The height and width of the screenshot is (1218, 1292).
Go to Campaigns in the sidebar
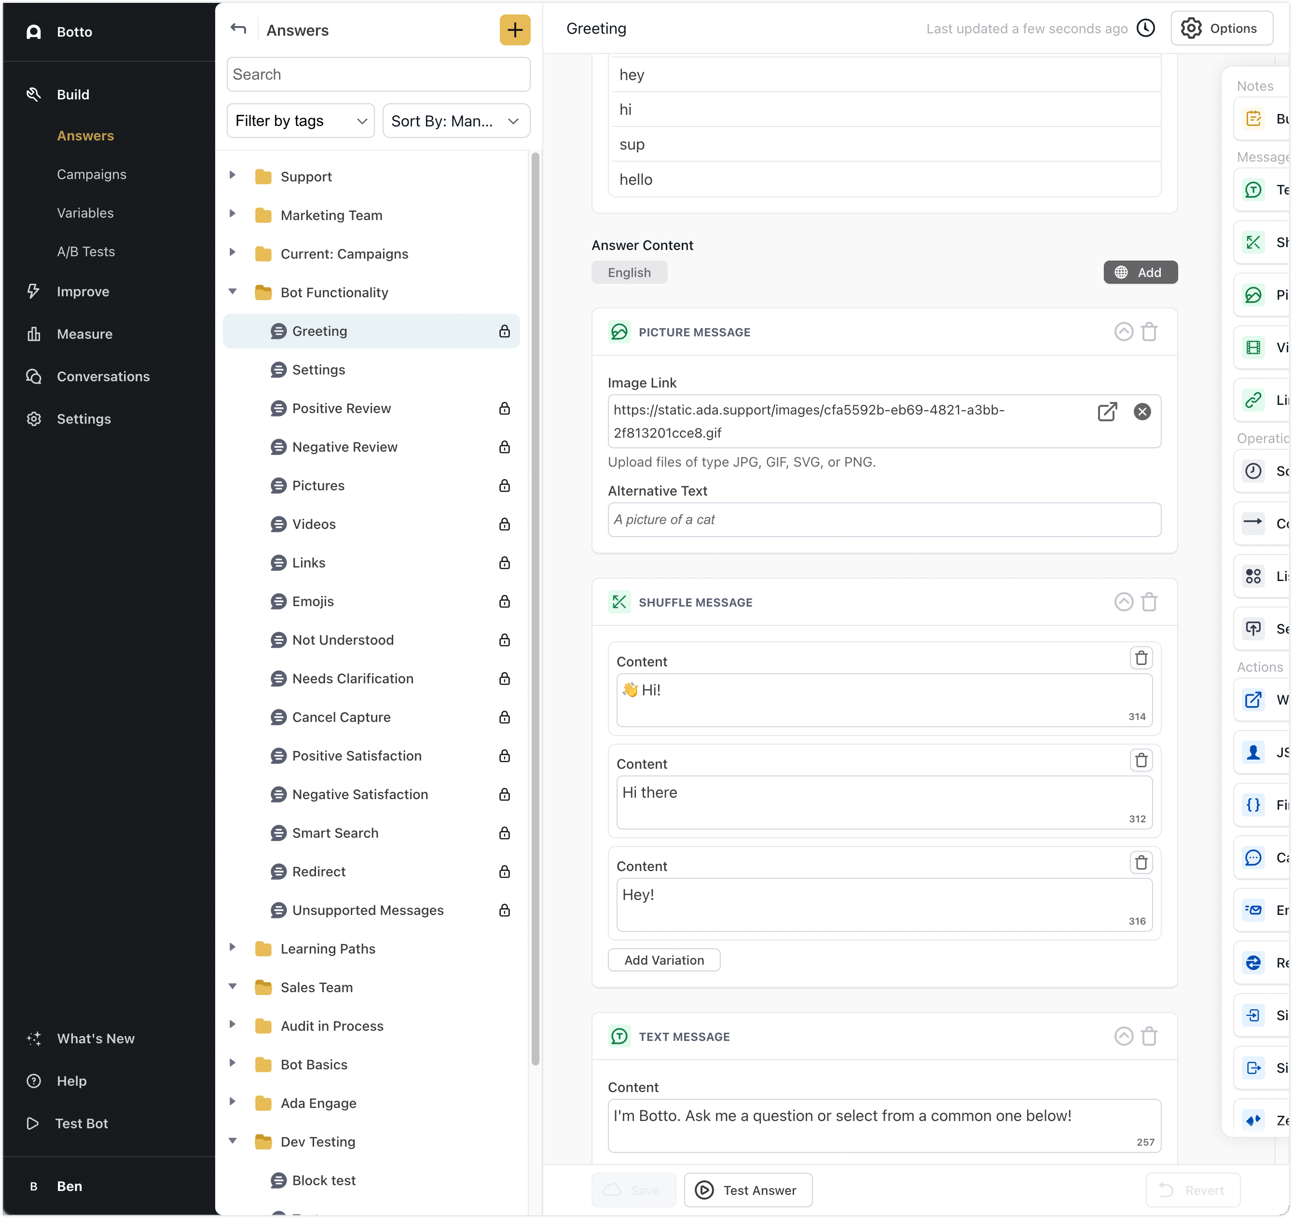(x=92, y=174)
